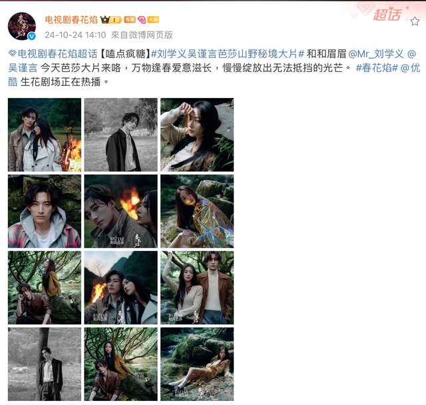Image resolution: width=426 pixels, height=405 pixels.
Task: Click the post timestamp 24-10-24 14:10
Action: tap(75, 35)
